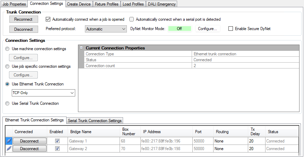Select Serial Trunk Connection Settings tab
Screen dimensions: 304x157
click(x=95, y=121)
